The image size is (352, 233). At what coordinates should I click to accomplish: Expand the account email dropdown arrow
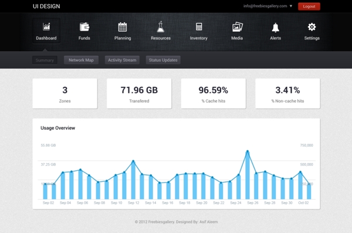coord(291,6)
